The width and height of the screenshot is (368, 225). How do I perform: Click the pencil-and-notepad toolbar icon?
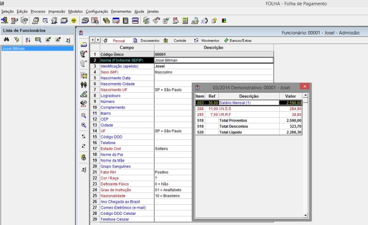(166, 20)
